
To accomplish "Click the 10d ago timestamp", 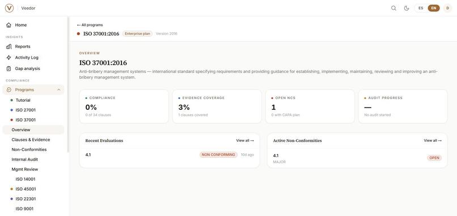I will [247, 155].
